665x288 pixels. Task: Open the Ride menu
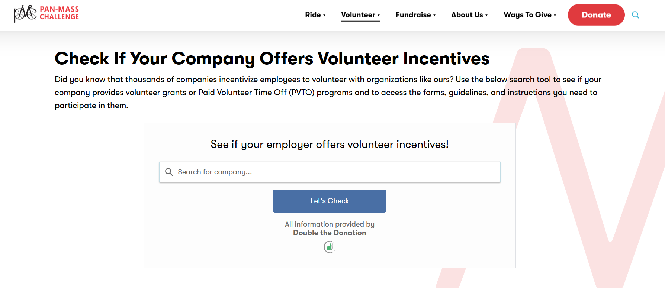coord(313,15)
